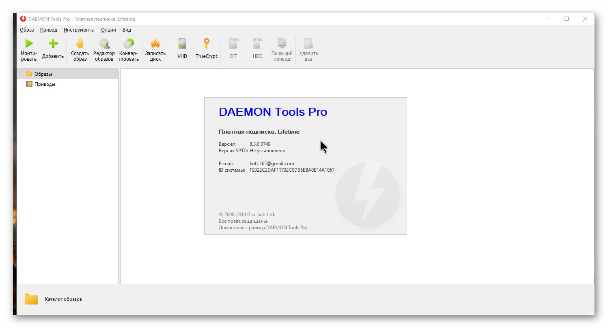Open the Инструменты menu
Image resolution: width=608 pixels, height=328 pixels.
pos(79,30)
